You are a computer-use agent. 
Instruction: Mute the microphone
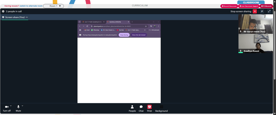pos(18,108)
